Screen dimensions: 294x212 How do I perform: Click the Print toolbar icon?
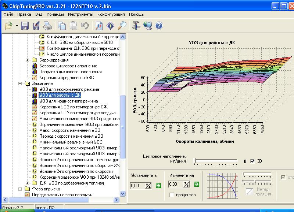point(47,26)
